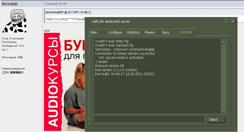Click the quote source arrow icon
The width and height of the screenshot is (244, 132).
(90, 12)
